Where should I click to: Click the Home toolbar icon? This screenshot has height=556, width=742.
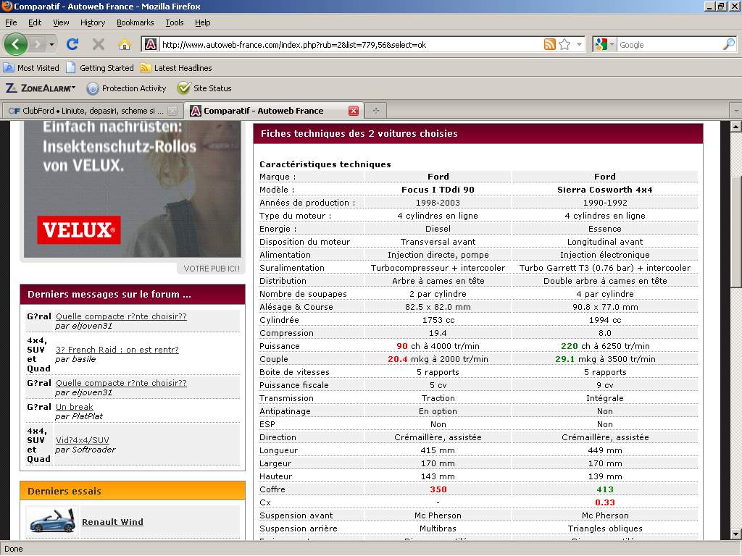[x=125, y=44]
